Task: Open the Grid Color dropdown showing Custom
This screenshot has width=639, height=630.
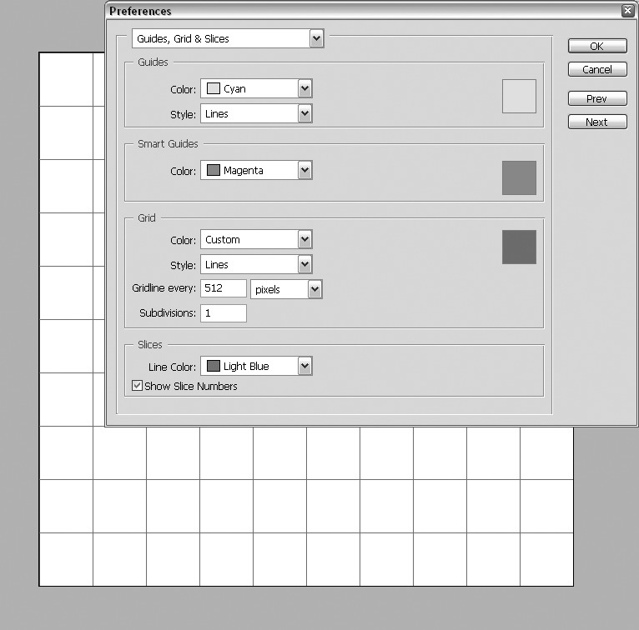Action: (x=256, y=239)
